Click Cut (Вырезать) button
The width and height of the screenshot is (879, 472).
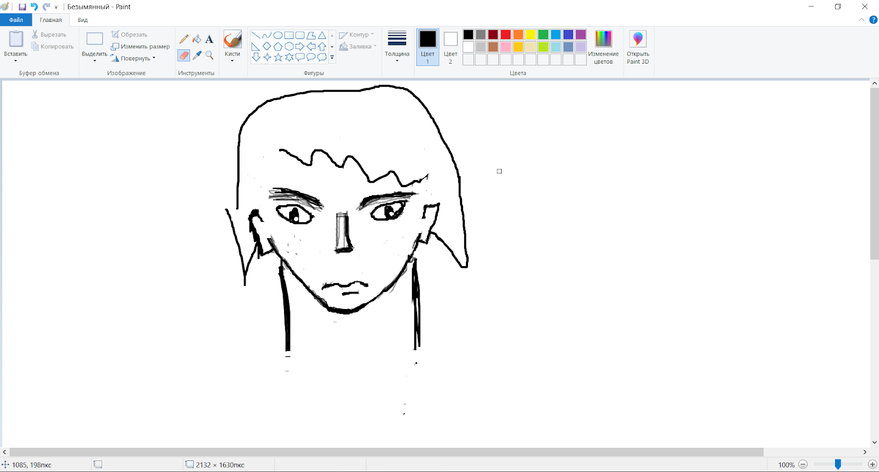pos(49,35)
